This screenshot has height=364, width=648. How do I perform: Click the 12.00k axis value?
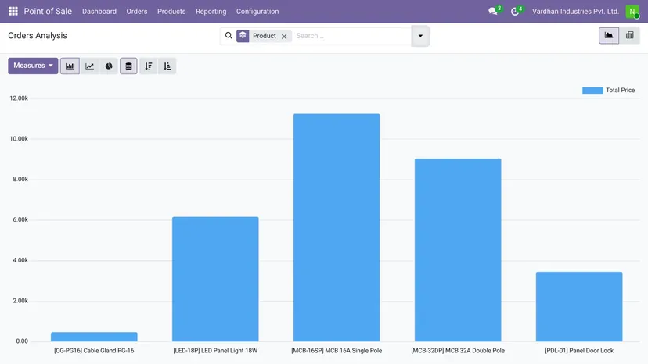[19, 98]
